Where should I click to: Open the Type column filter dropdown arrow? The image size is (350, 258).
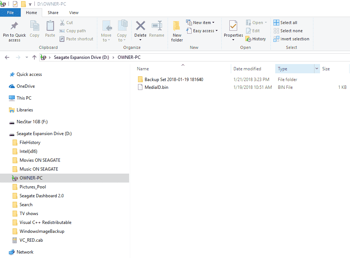[317, 69]
